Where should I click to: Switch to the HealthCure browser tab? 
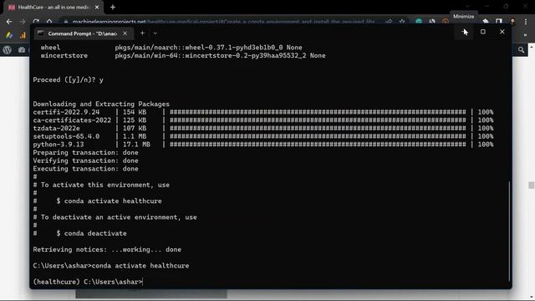point(53,8)
